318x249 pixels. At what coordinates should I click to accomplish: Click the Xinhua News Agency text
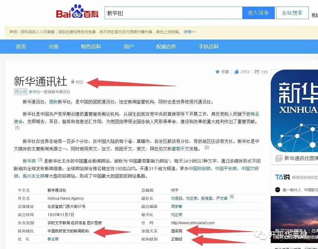coord(65,199)
